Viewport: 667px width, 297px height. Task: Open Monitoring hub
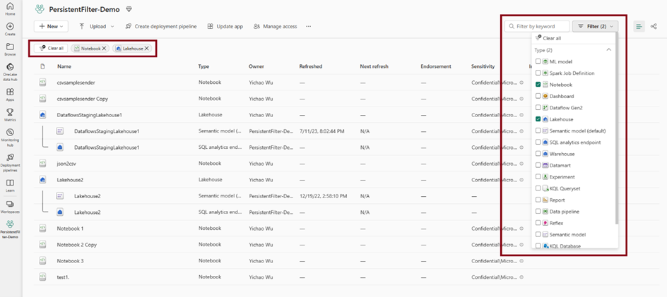pos(10,136)
